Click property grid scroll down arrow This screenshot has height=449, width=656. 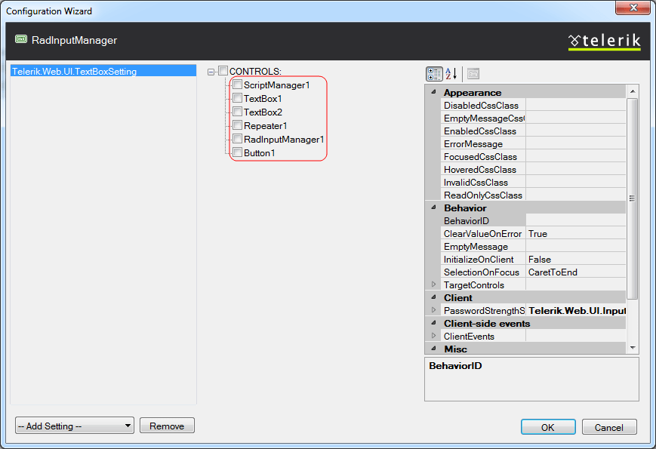click(633, 348)
